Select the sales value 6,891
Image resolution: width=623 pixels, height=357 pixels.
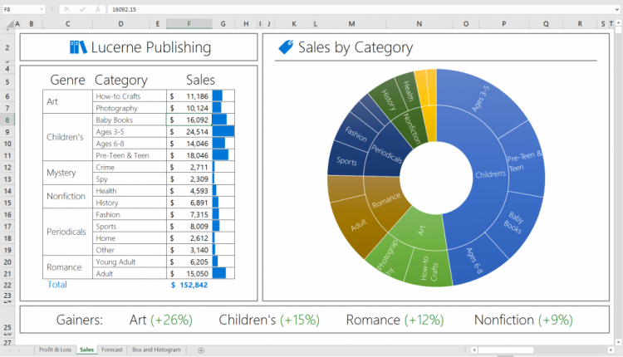(x=189, y=203)
